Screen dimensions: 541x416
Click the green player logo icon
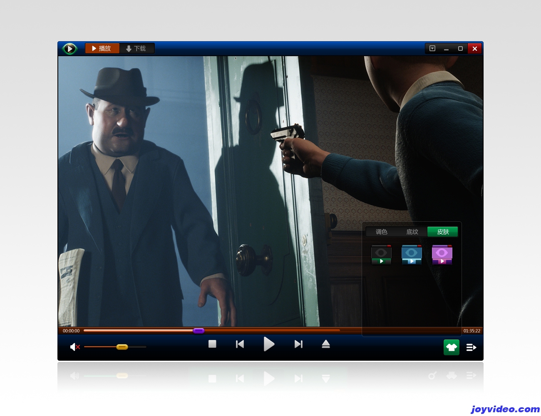[69, 49]
